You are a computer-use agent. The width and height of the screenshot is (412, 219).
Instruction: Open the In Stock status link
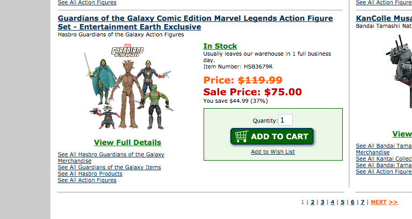pyautogui.click(x=220, y=46)
